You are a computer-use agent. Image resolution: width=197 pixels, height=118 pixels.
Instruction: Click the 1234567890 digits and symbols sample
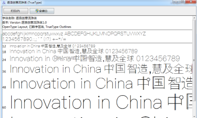(34, 39)
